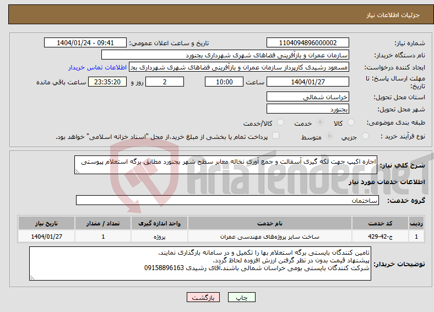Click the row number cell 1
Viewport: 434px width, 312px height.
(416, 236)
